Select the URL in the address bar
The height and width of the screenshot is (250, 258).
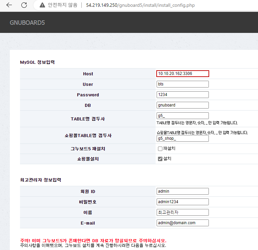pyautogui.click(x=140, y=5)
